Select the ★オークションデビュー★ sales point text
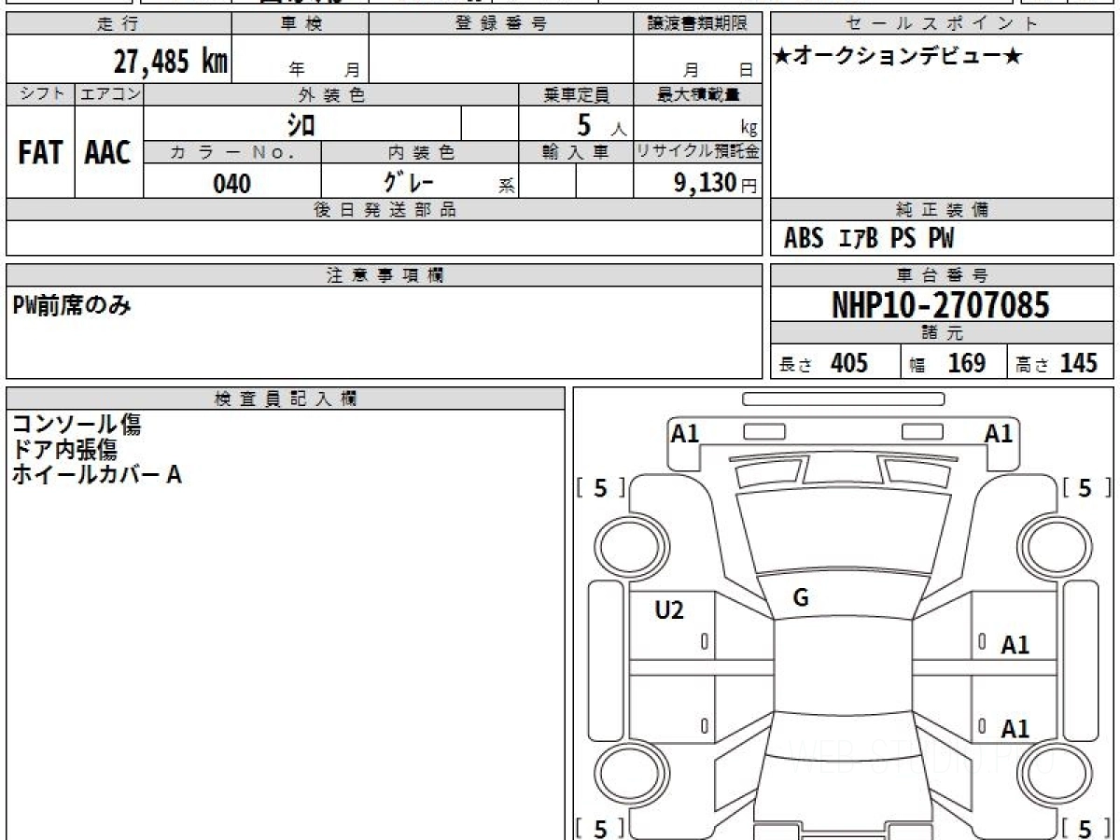This screenshot has width=1120, height=840. click(x=898, y=57)
